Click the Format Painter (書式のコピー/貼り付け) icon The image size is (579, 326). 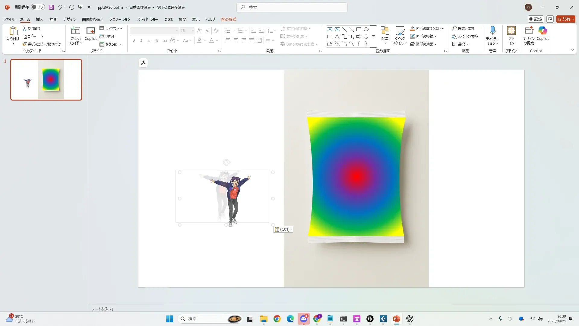point(25,44)
